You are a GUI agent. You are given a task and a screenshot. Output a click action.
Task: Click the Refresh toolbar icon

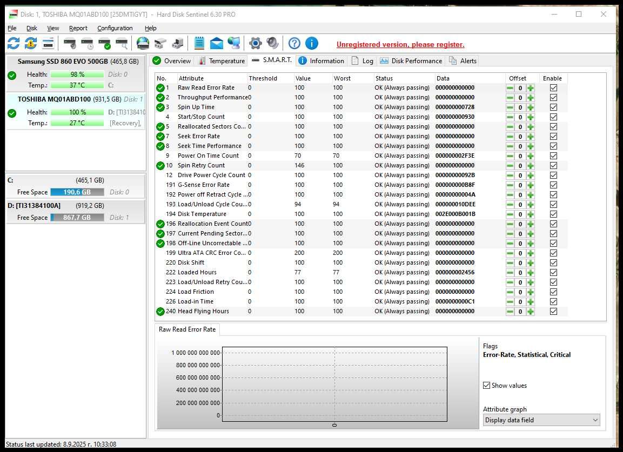pyautogui.click(x=14, y=43)
